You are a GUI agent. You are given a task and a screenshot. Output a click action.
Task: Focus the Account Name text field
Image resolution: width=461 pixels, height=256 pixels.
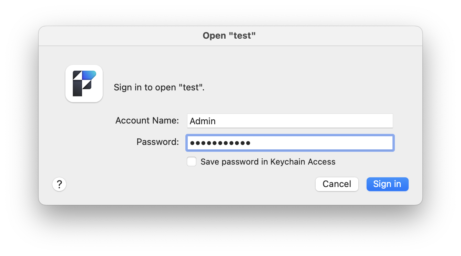tap(289, 121)
